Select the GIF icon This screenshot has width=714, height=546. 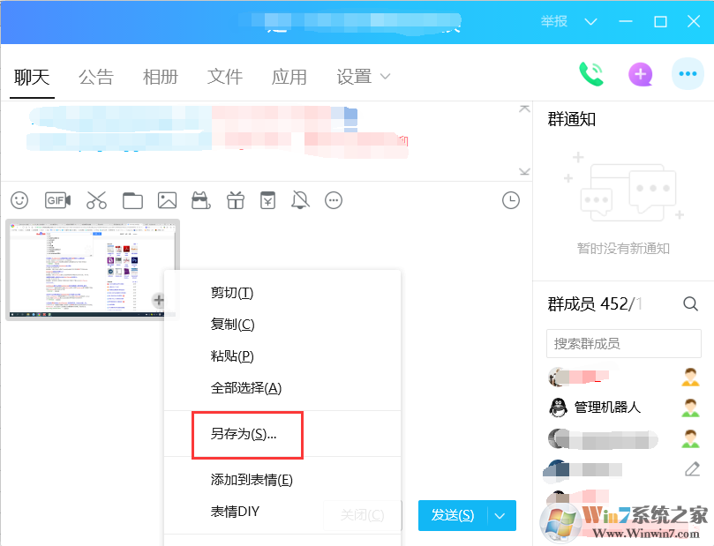(x=56, y=200)
